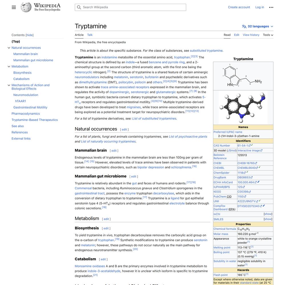Click Tryptamine skeletal structure image
Viewport: 285px width, 285px height.
243,76
